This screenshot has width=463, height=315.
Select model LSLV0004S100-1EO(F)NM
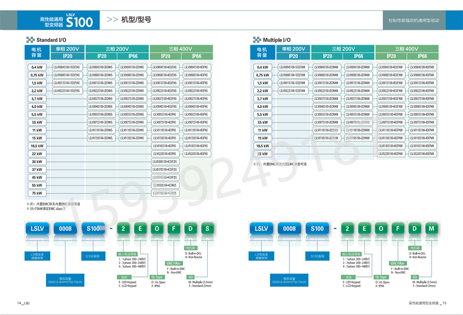(292, 67)
